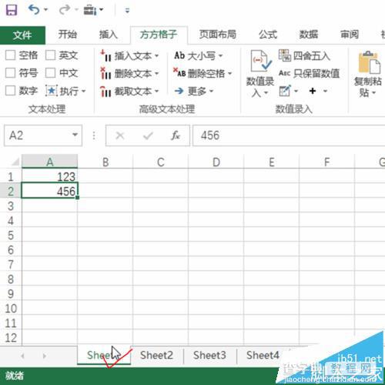The height and width of the screenshot is (385, 385).
Task: Tick the 空格 checkbox
Action: [x=10, y=55]
